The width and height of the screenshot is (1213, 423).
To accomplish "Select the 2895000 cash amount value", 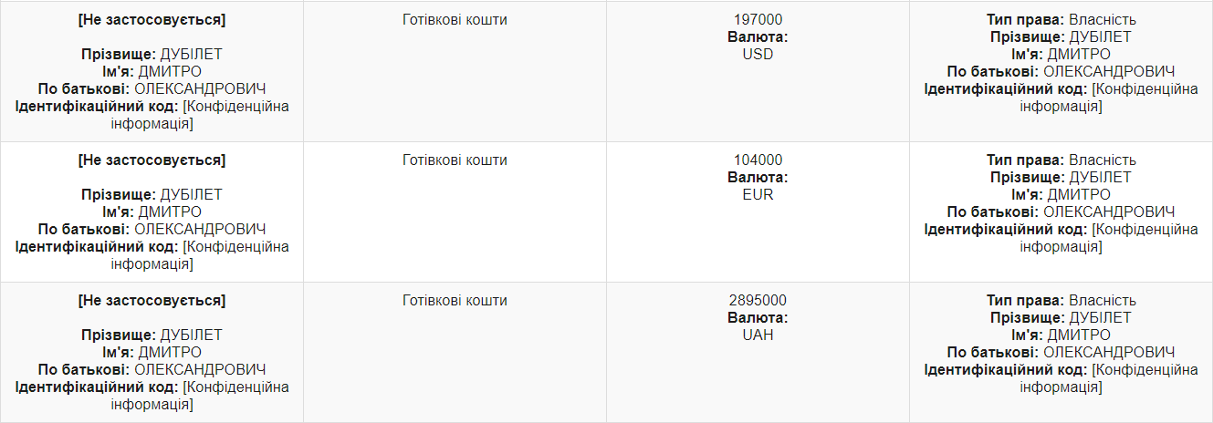I will [758, 301].
